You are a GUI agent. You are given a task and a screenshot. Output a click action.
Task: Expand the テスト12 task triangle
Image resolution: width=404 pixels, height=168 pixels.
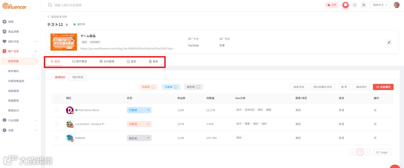[67, 24]
